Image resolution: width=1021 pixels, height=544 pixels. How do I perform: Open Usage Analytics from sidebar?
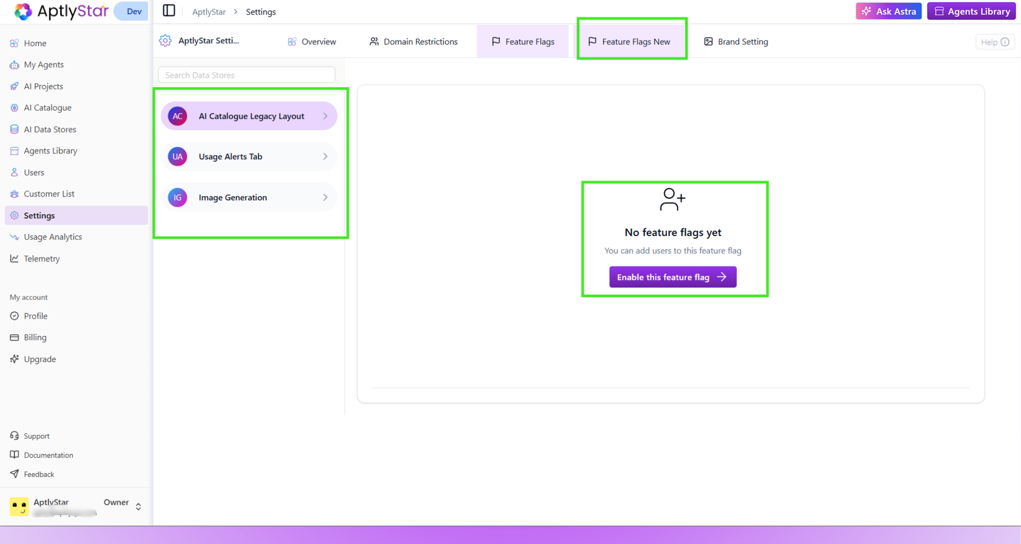14,236
